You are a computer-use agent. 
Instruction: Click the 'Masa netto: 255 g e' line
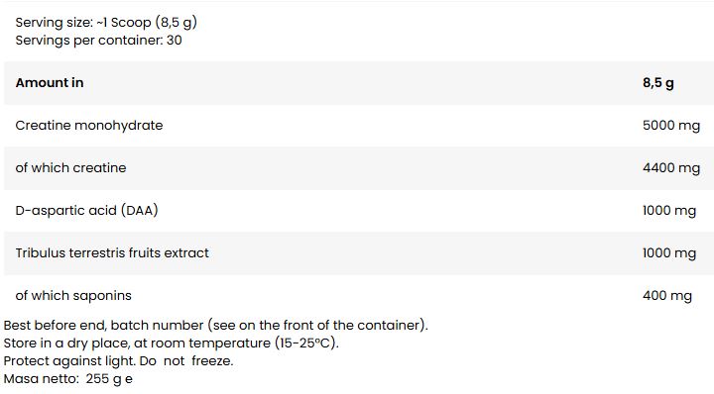point(68,378)
